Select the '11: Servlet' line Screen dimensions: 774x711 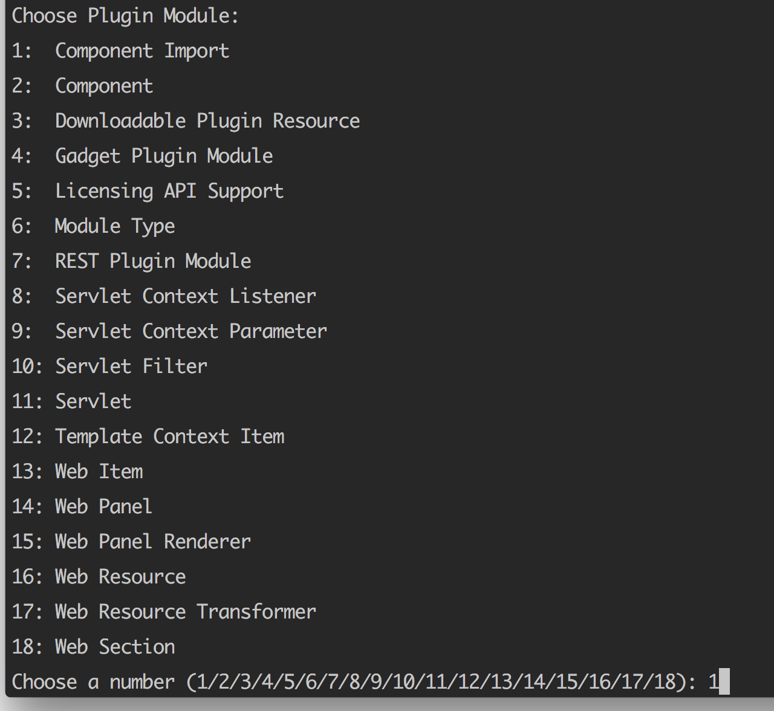coord(71,401)
